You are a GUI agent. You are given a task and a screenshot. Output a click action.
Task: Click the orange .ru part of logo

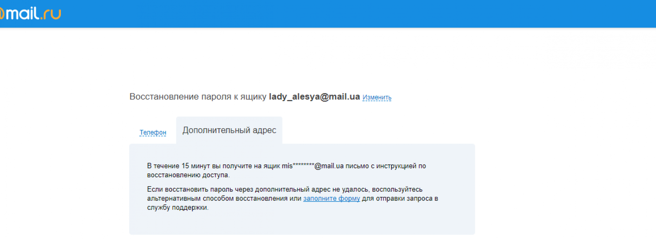[x=52, y=14]
